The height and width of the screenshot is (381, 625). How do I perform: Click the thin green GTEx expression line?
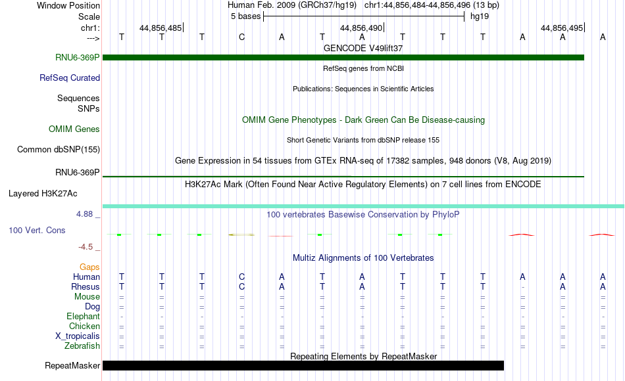tap(343, 176)
